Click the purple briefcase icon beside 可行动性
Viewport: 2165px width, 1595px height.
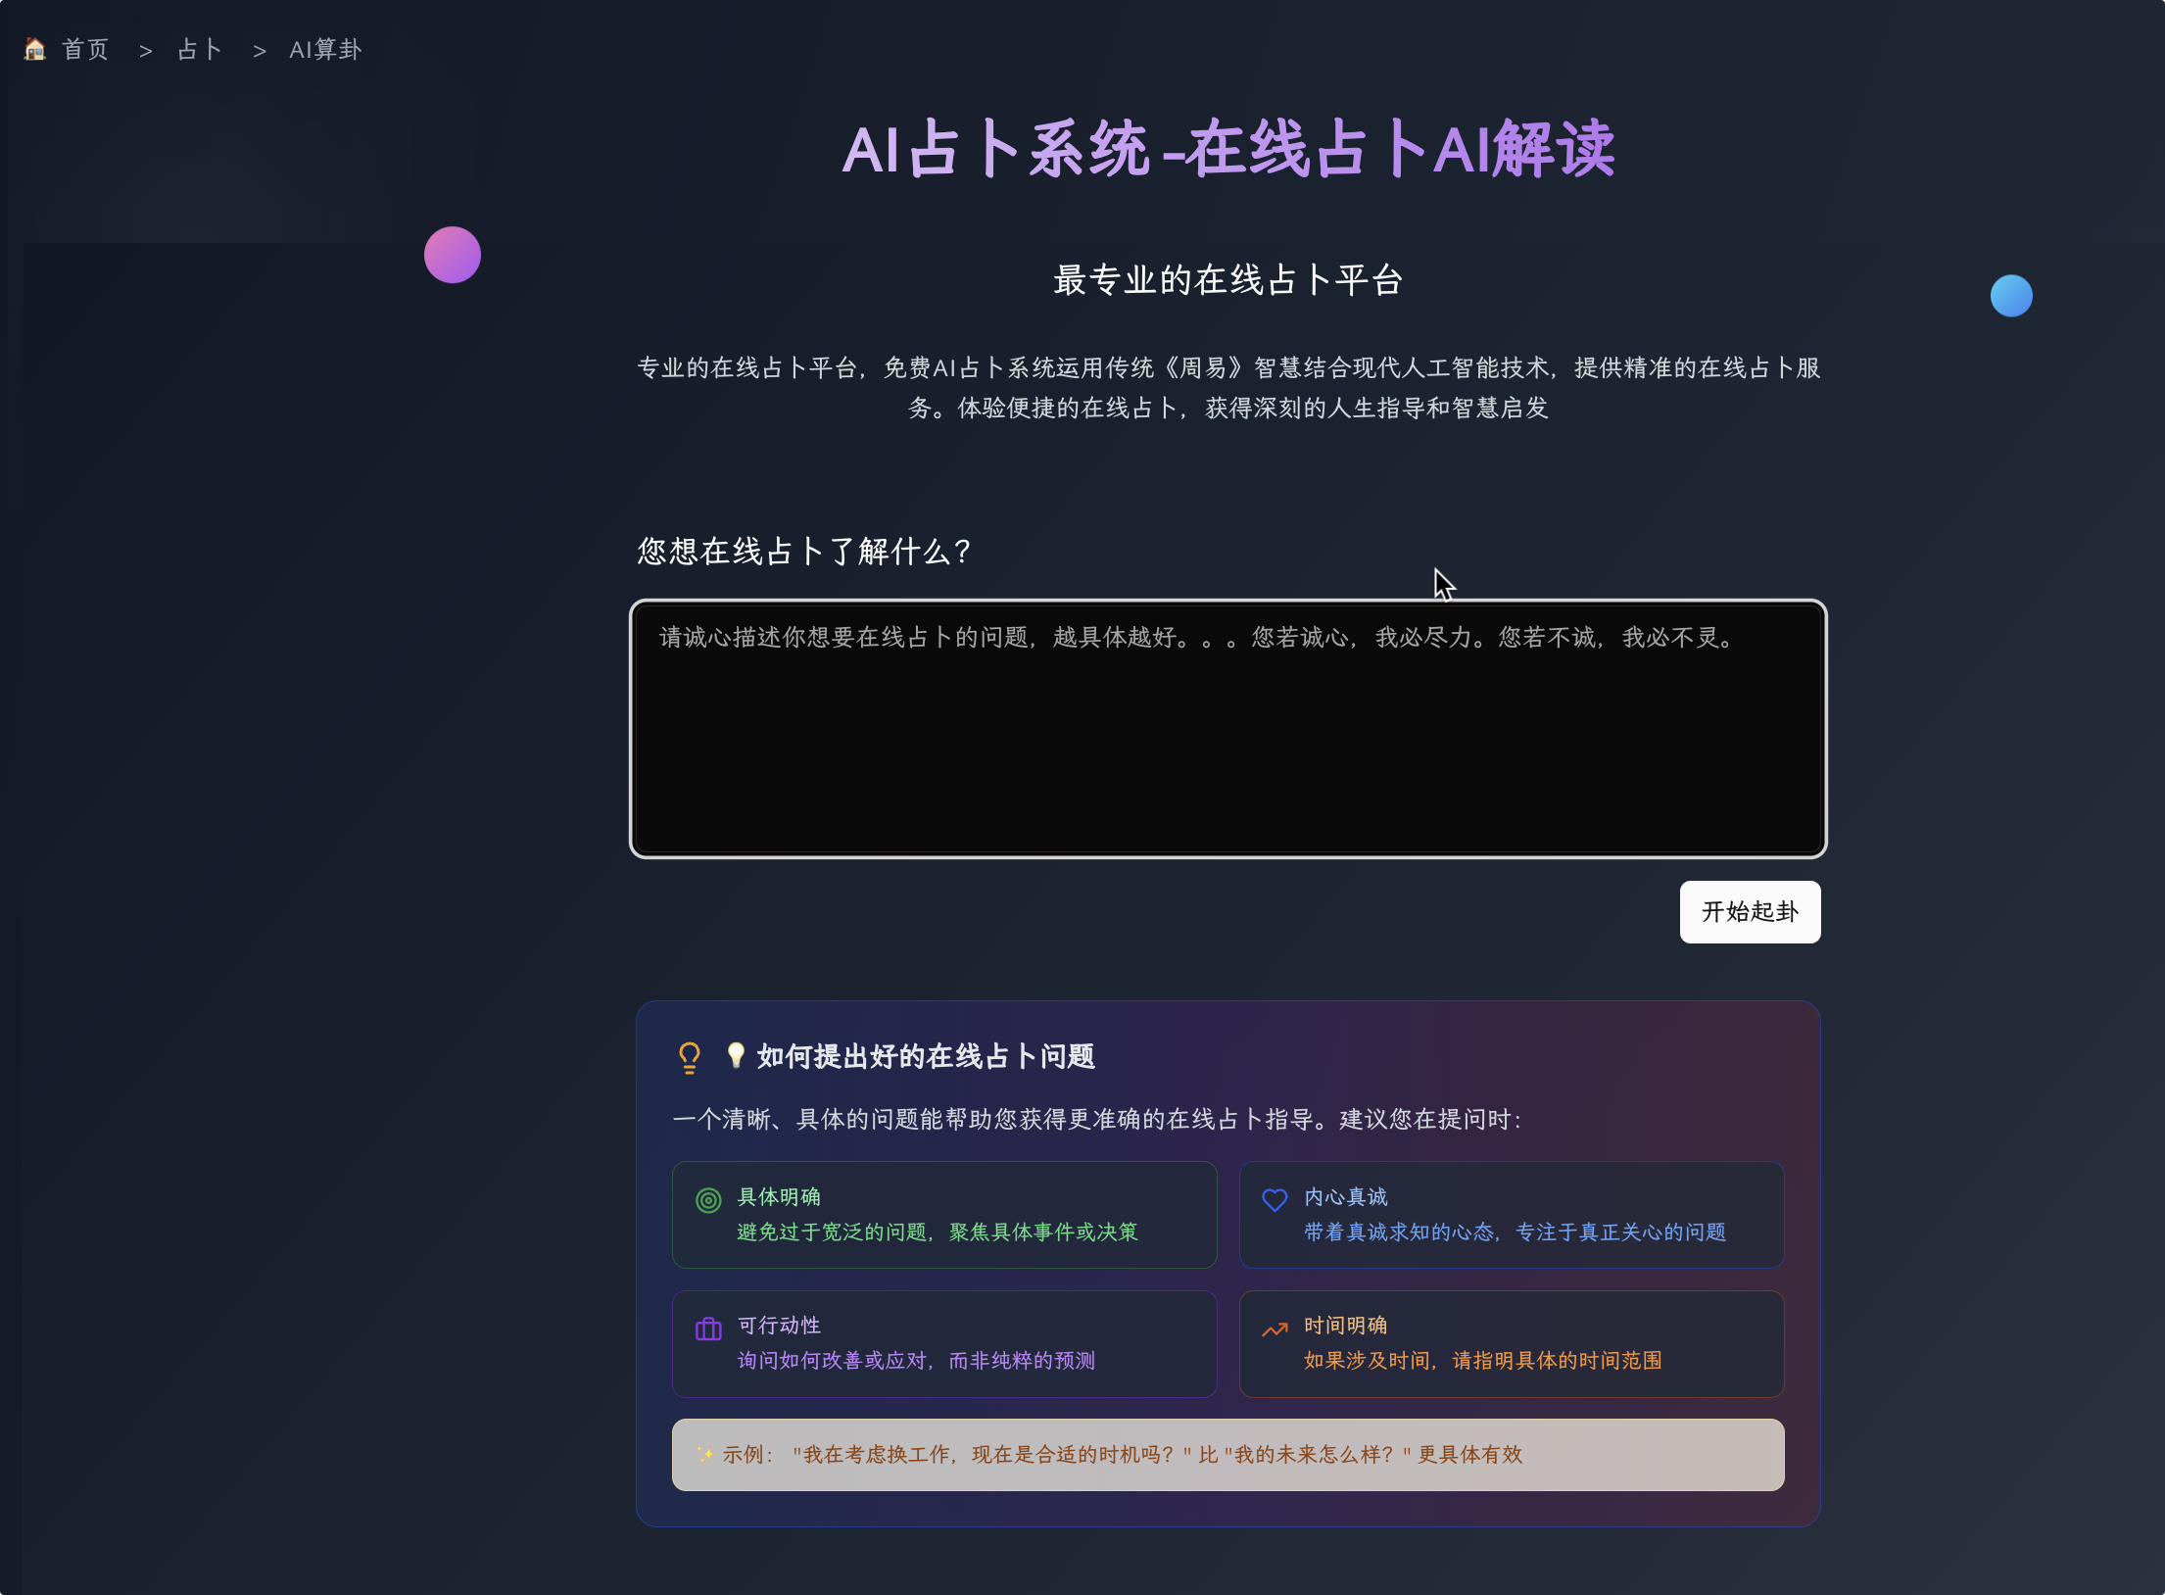[x=708, y=1329]
